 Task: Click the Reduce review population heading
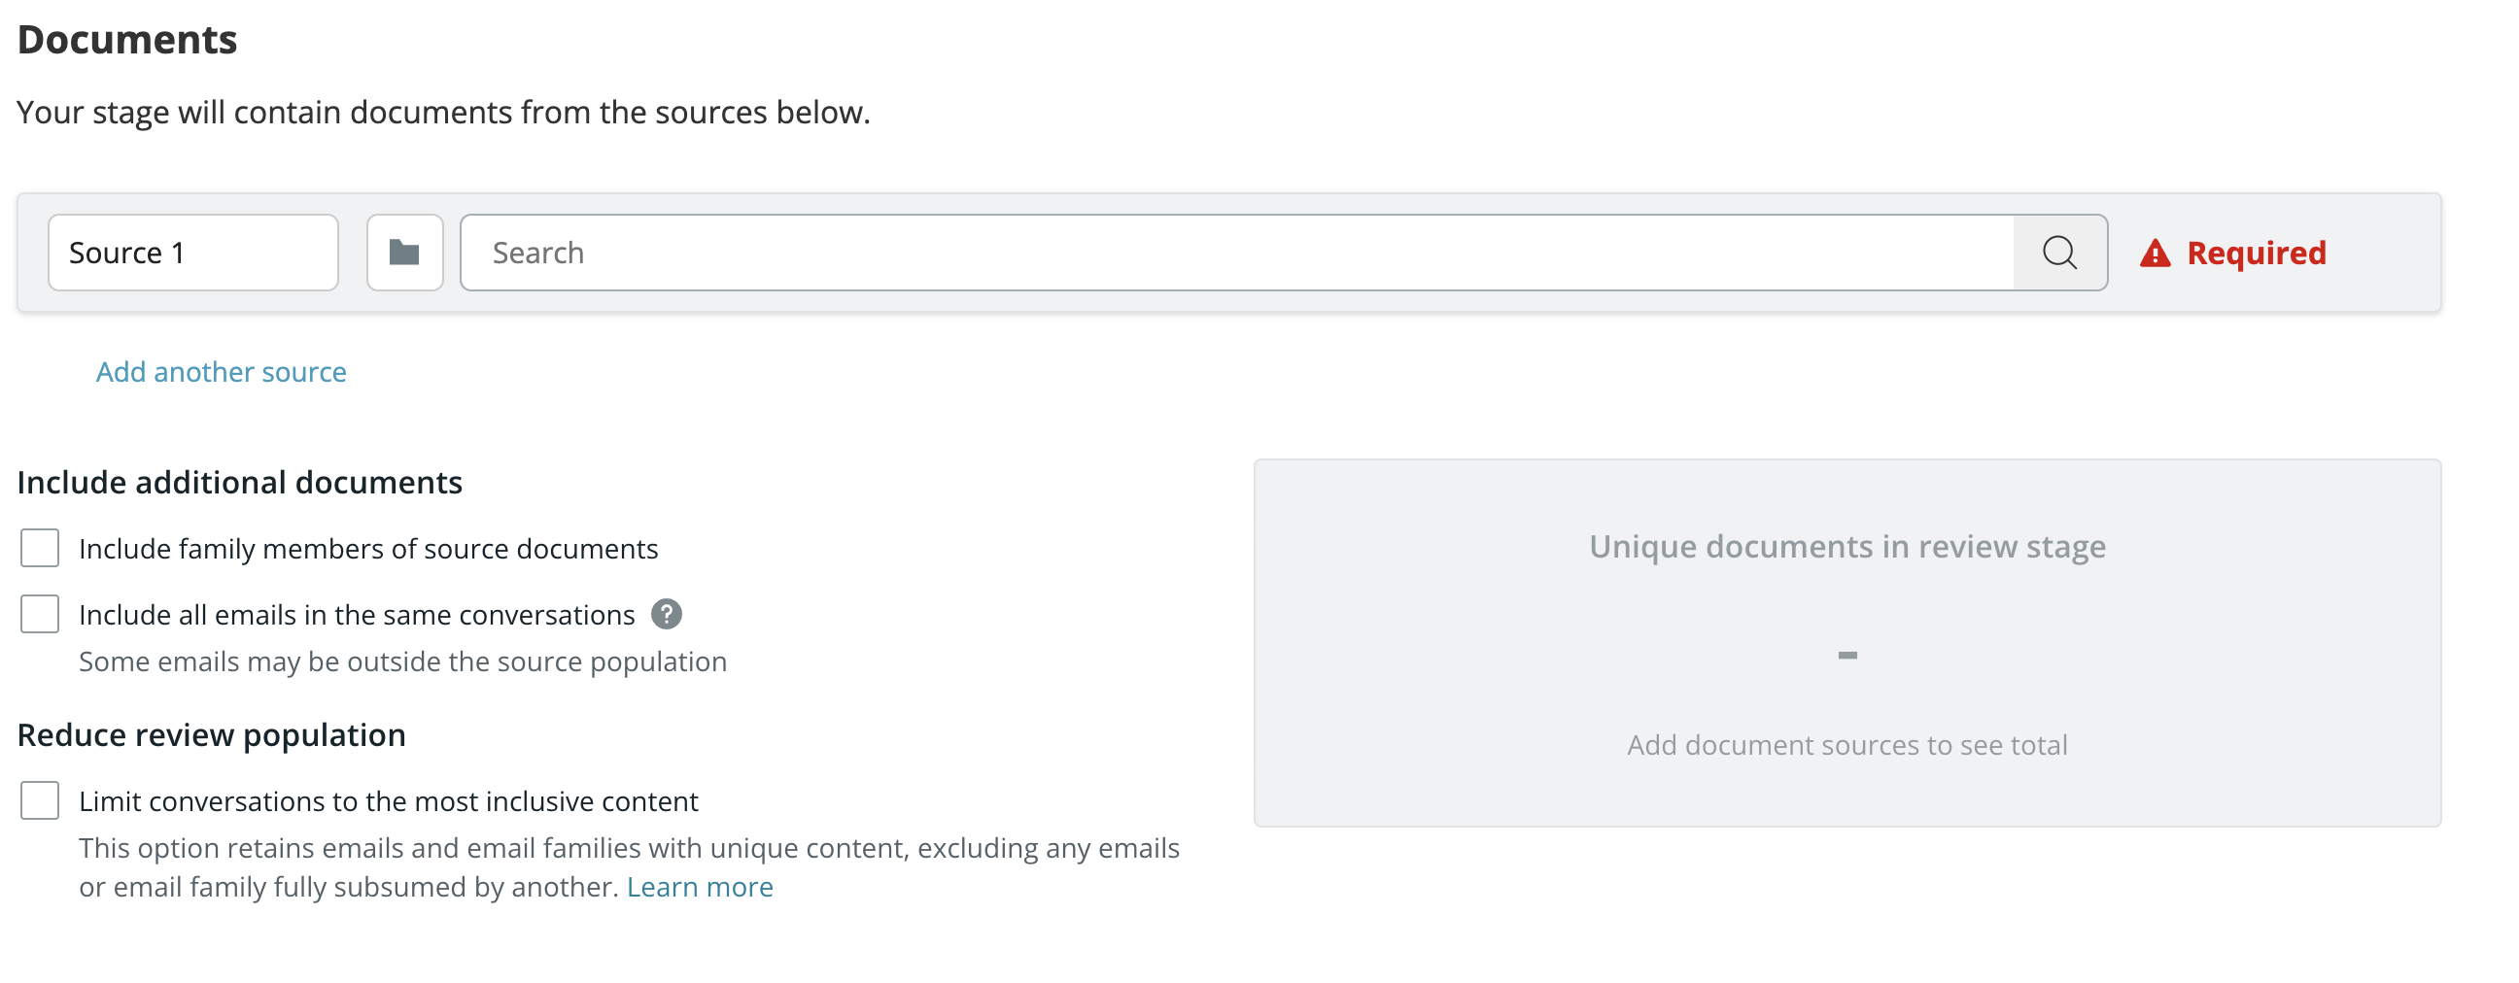tap(211, 734)
